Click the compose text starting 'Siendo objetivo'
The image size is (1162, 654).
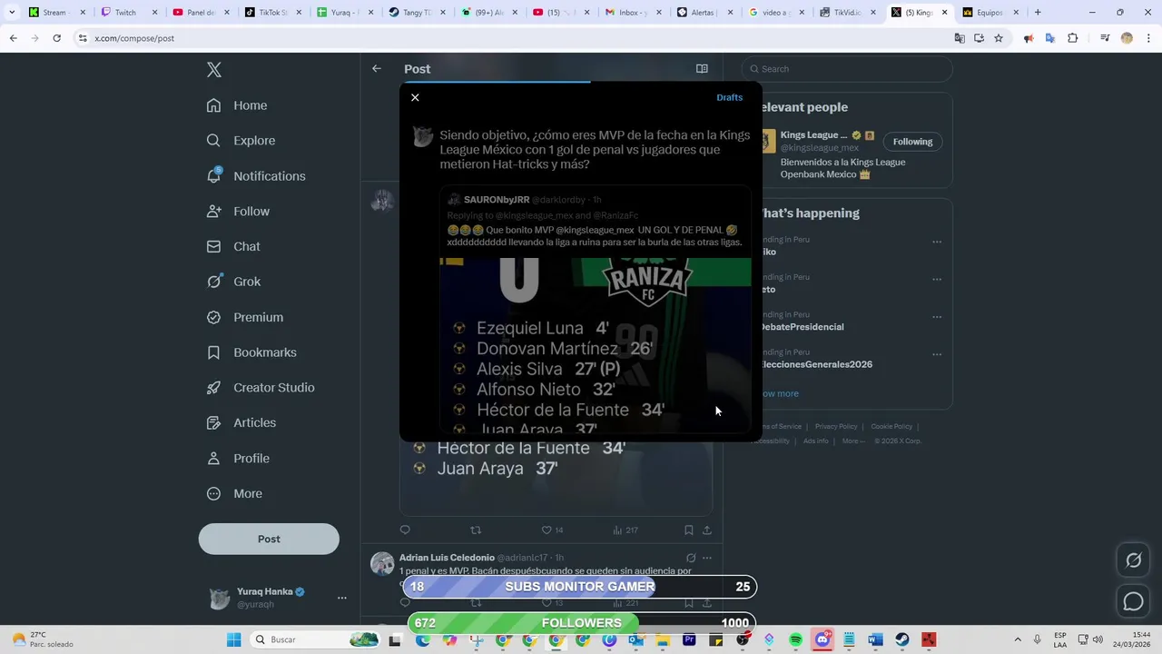coord(595,150)
